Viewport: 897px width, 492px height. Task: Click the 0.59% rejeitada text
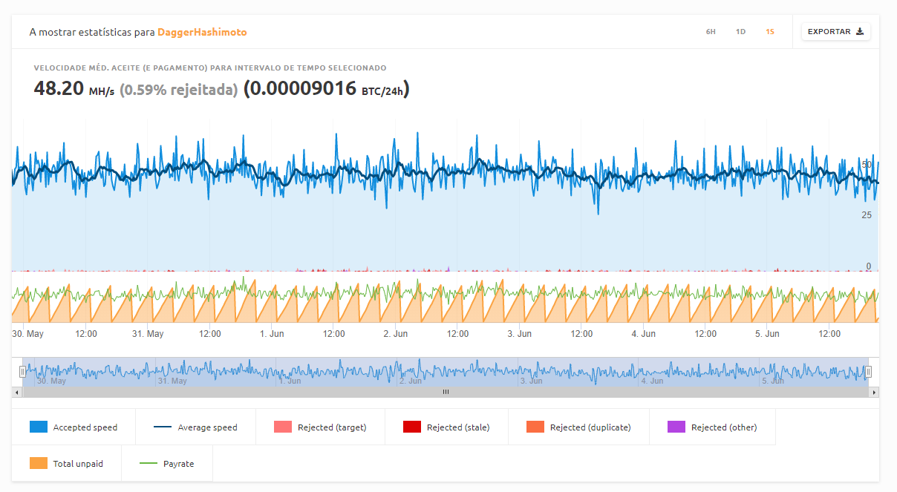(179, 90)
